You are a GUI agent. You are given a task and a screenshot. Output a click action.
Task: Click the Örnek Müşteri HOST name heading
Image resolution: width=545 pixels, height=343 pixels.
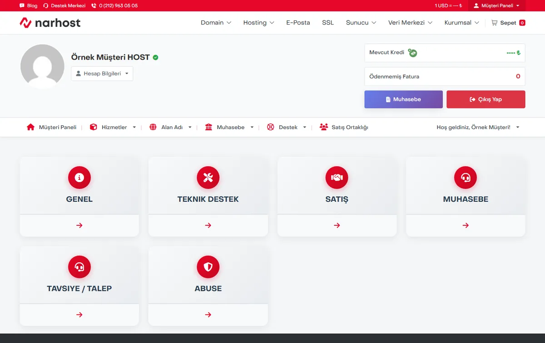[x=110, y=57]
